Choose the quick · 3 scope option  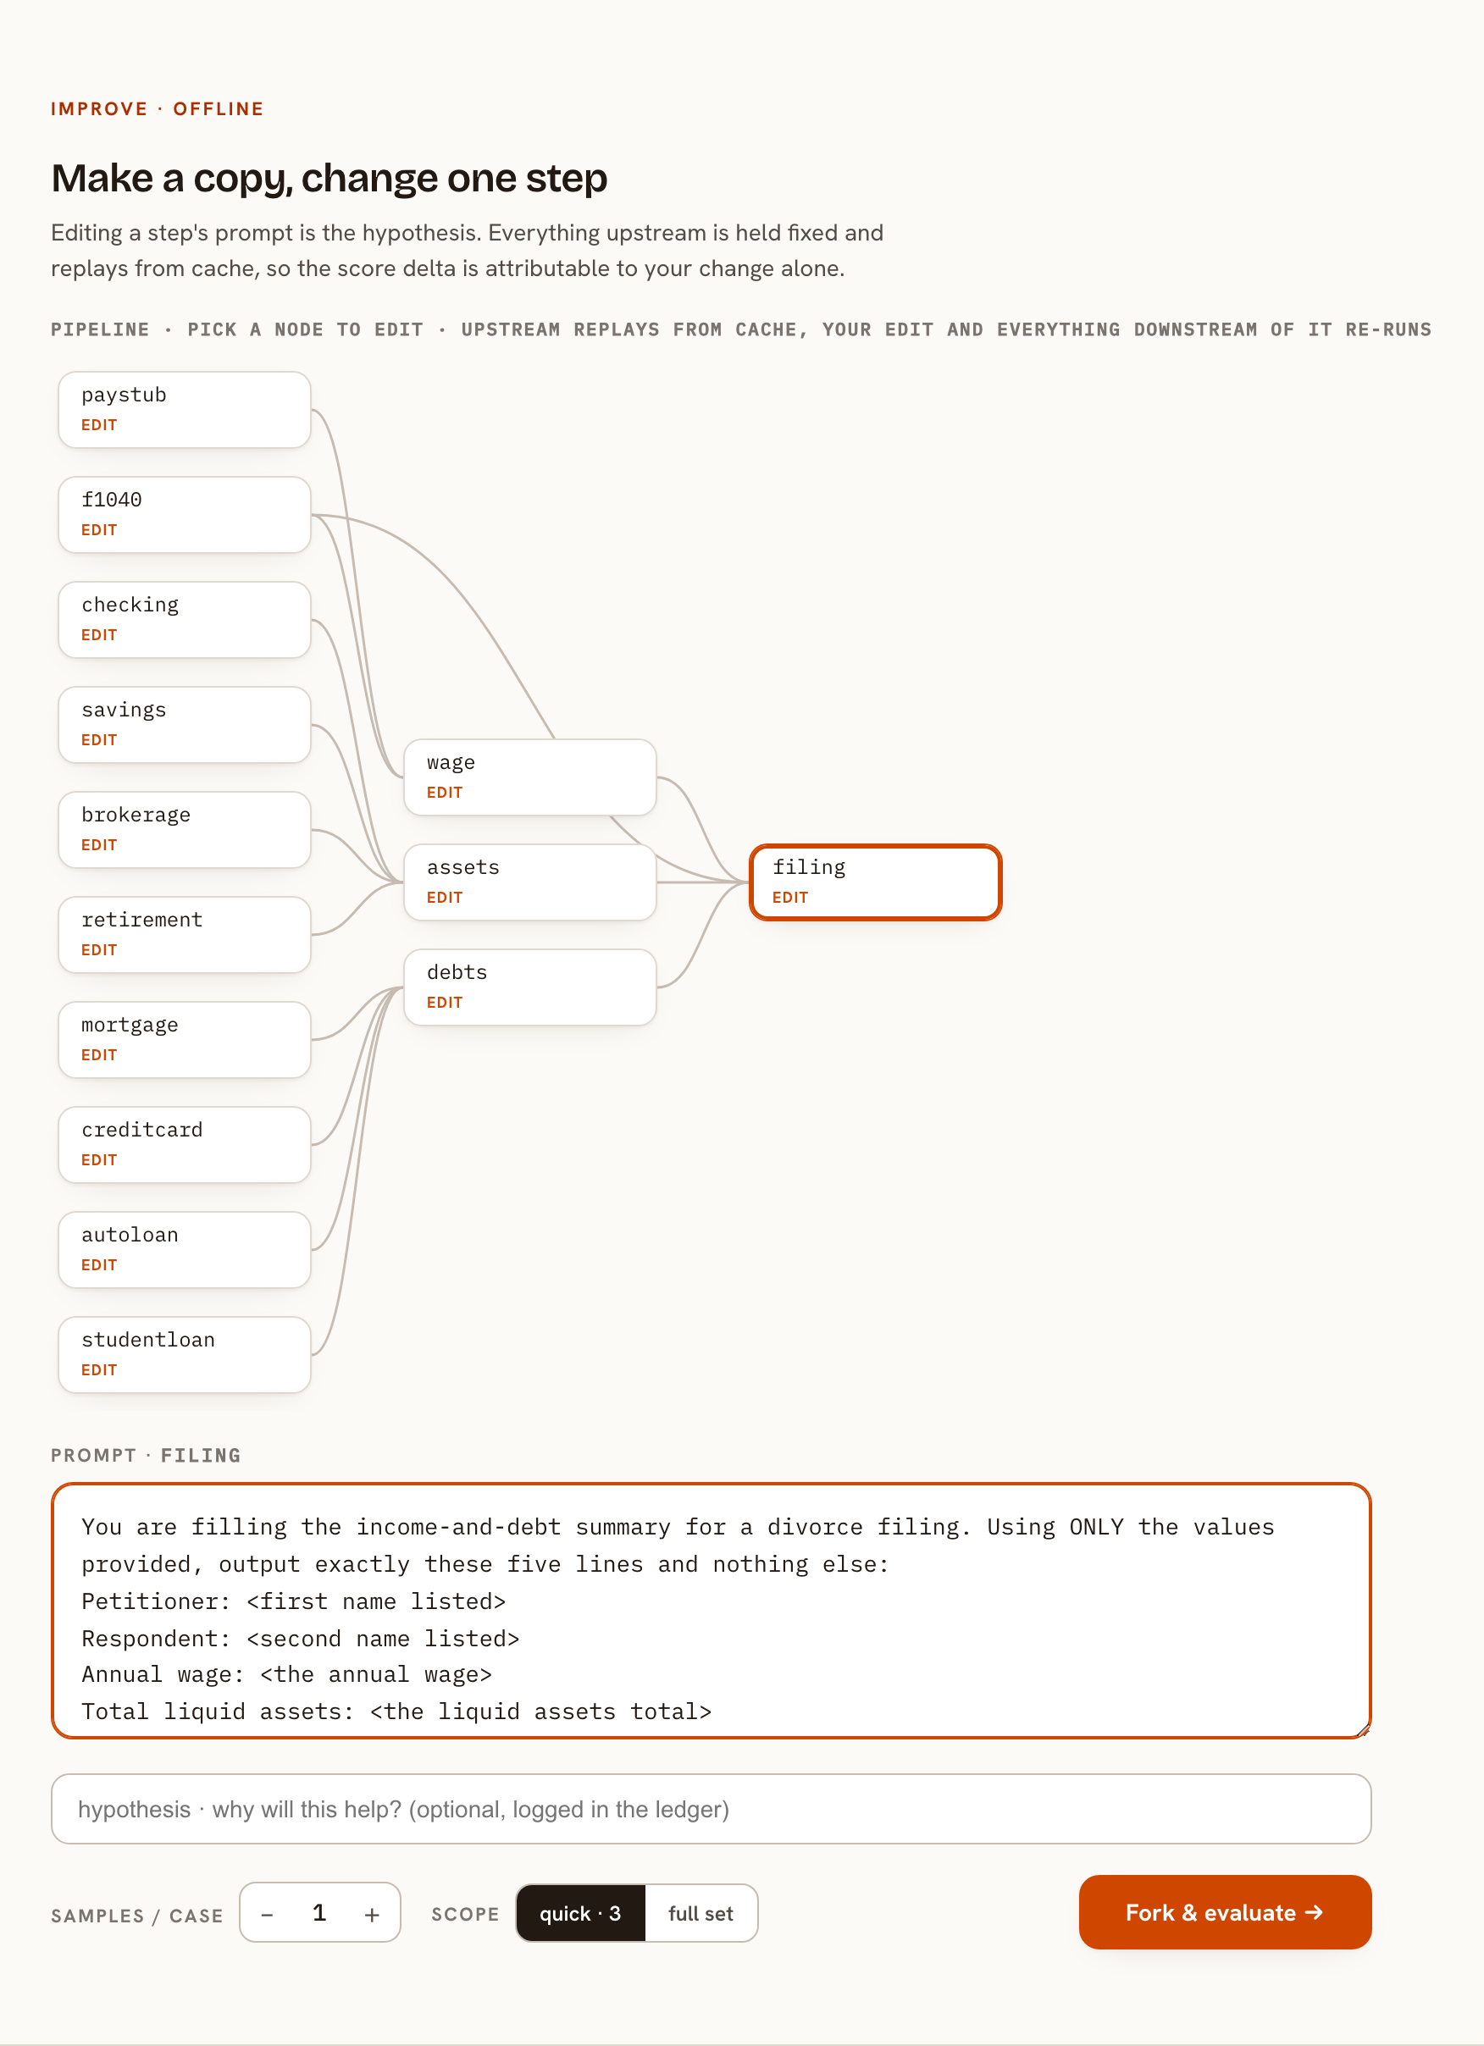tap(580, 1913)
